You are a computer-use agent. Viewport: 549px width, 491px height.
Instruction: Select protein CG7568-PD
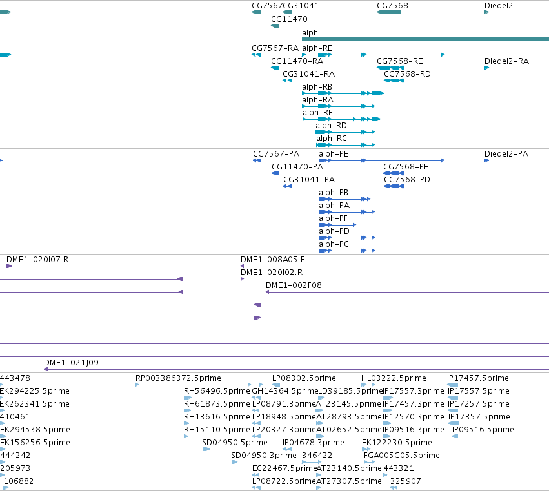[x=394, y=186]
